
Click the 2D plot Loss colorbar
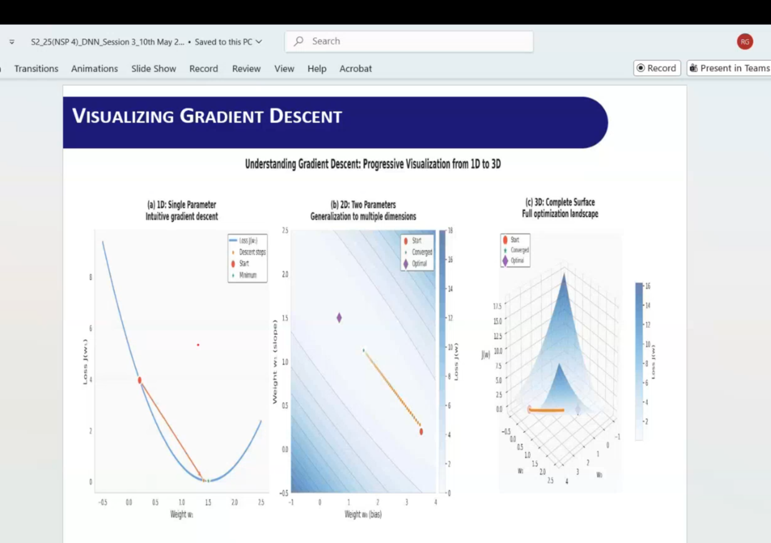tap(442, 362)
